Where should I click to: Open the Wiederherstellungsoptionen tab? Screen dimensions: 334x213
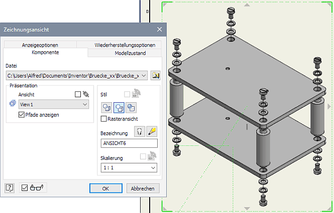click(x=124, y=45)
